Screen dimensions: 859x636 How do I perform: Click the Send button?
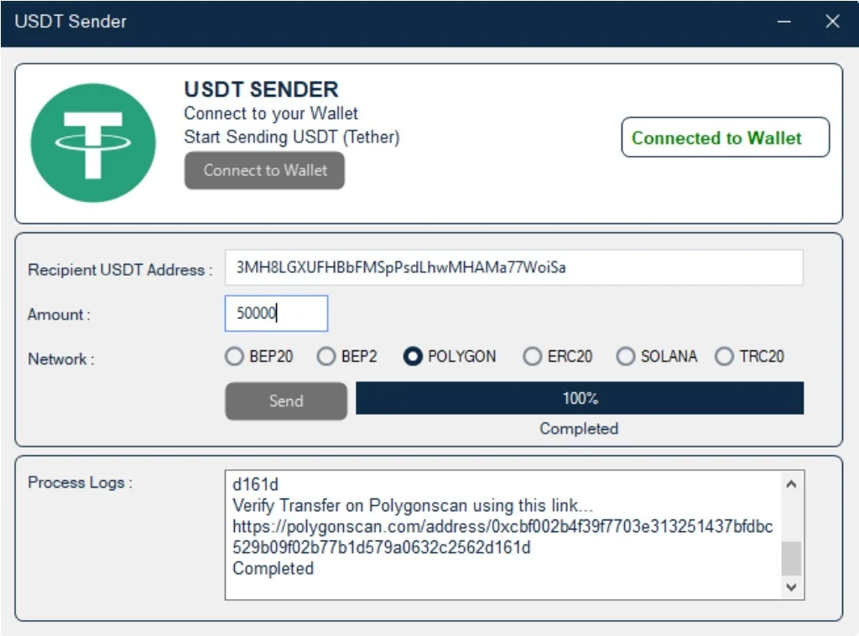click(286, 401)
